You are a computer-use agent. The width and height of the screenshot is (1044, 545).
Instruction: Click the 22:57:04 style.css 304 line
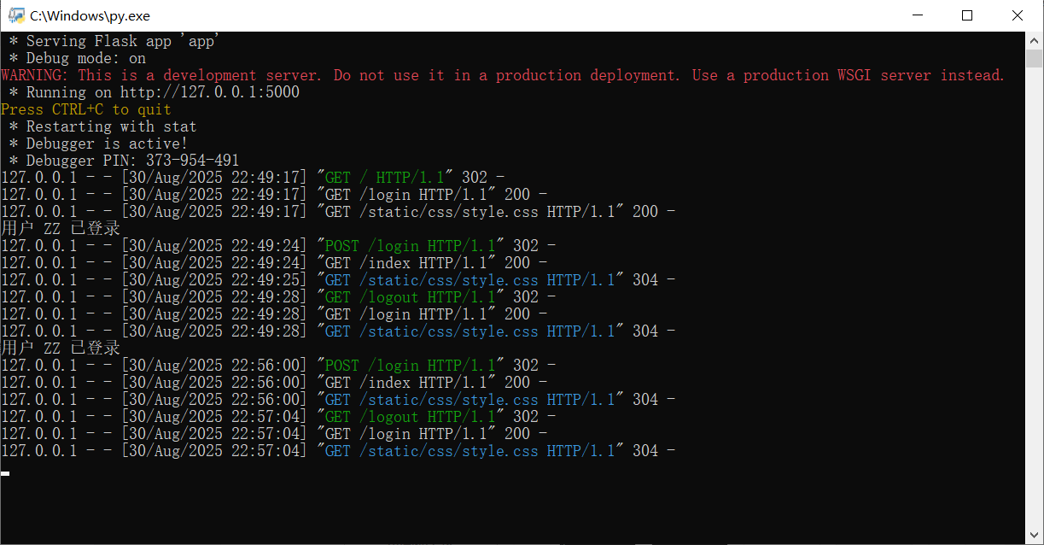338,451
